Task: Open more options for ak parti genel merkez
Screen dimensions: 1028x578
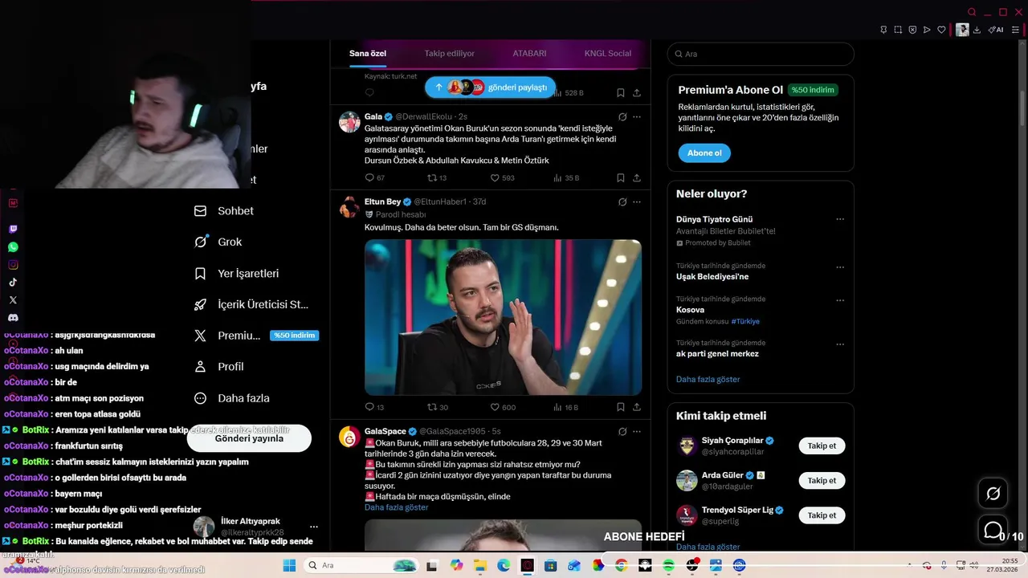Action: click(840, 344)
